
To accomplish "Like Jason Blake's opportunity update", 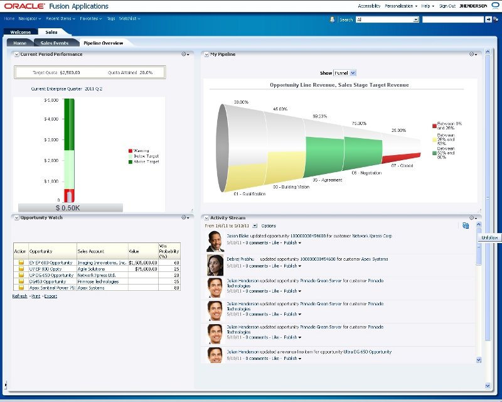I will [275, 242].
